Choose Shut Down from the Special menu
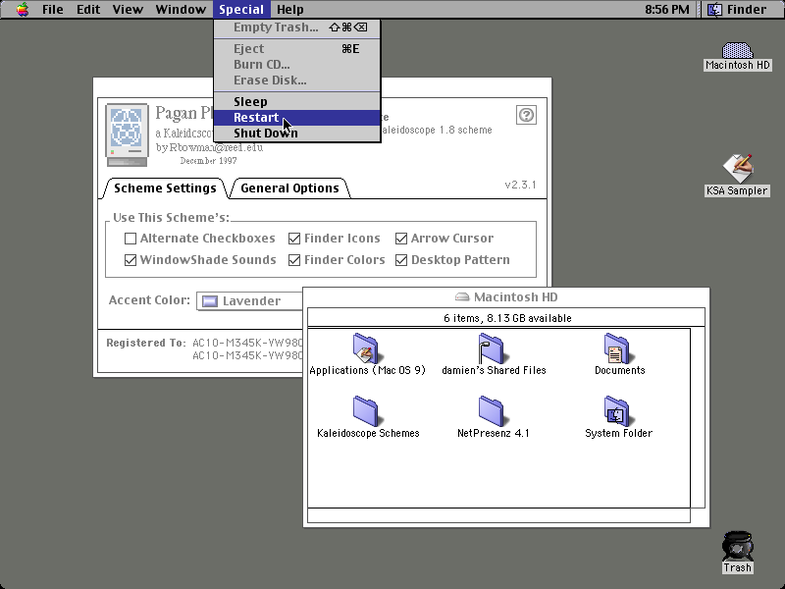Screen dimensions: 785x589 pos(297,134)
